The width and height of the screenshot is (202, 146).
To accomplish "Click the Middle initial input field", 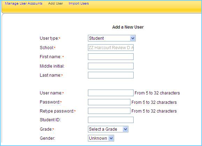I will (111, 66).
